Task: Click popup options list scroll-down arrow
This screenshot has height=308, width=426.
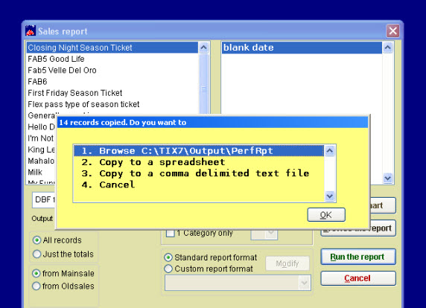Action: [329, 196]
